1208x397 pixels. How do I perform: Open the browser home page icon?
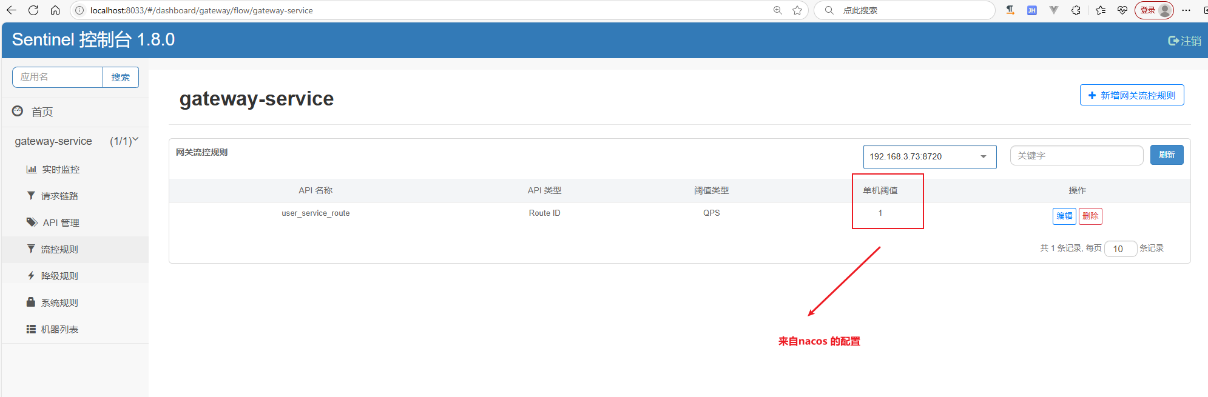55,10
